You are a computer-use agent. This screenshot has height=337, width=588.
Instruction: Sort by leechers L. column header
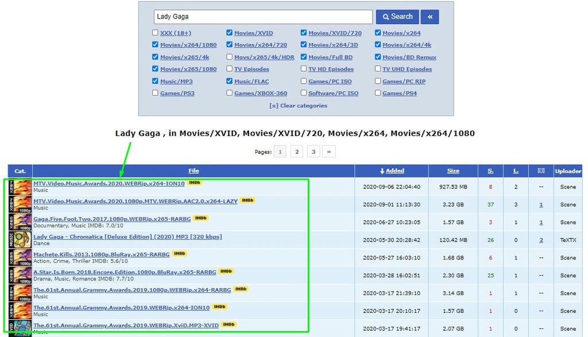[516, 171]
